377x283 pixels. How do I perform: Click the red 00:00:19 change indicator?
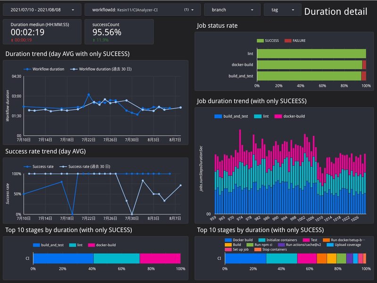[x=21, y=40]
